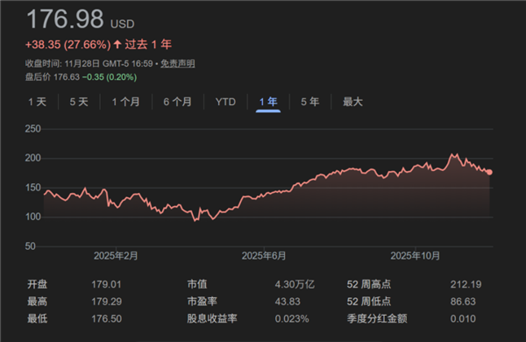The width and height of the screenshot is (526, 342).
Task: Click the 2025年6月 axis label
Action: coord(263,256)
